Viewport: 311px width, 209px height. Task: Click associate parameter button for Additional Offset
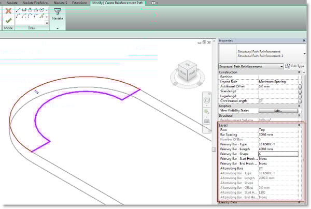pyautogui.click(x=300, y=86)
